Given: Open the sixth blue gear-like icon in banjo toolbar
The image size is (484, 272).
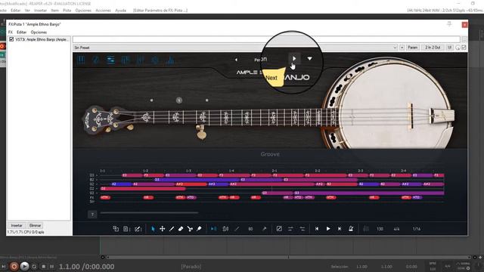Looking at the screenshot, I should click(155, 60).
